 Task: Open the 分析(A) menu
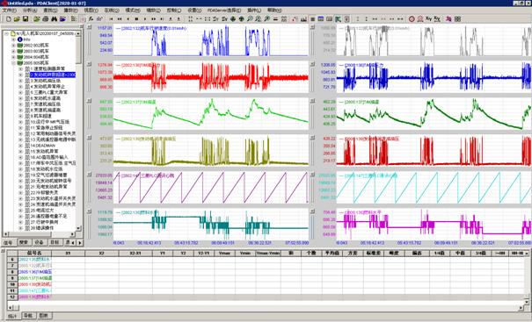pos(30,11)
